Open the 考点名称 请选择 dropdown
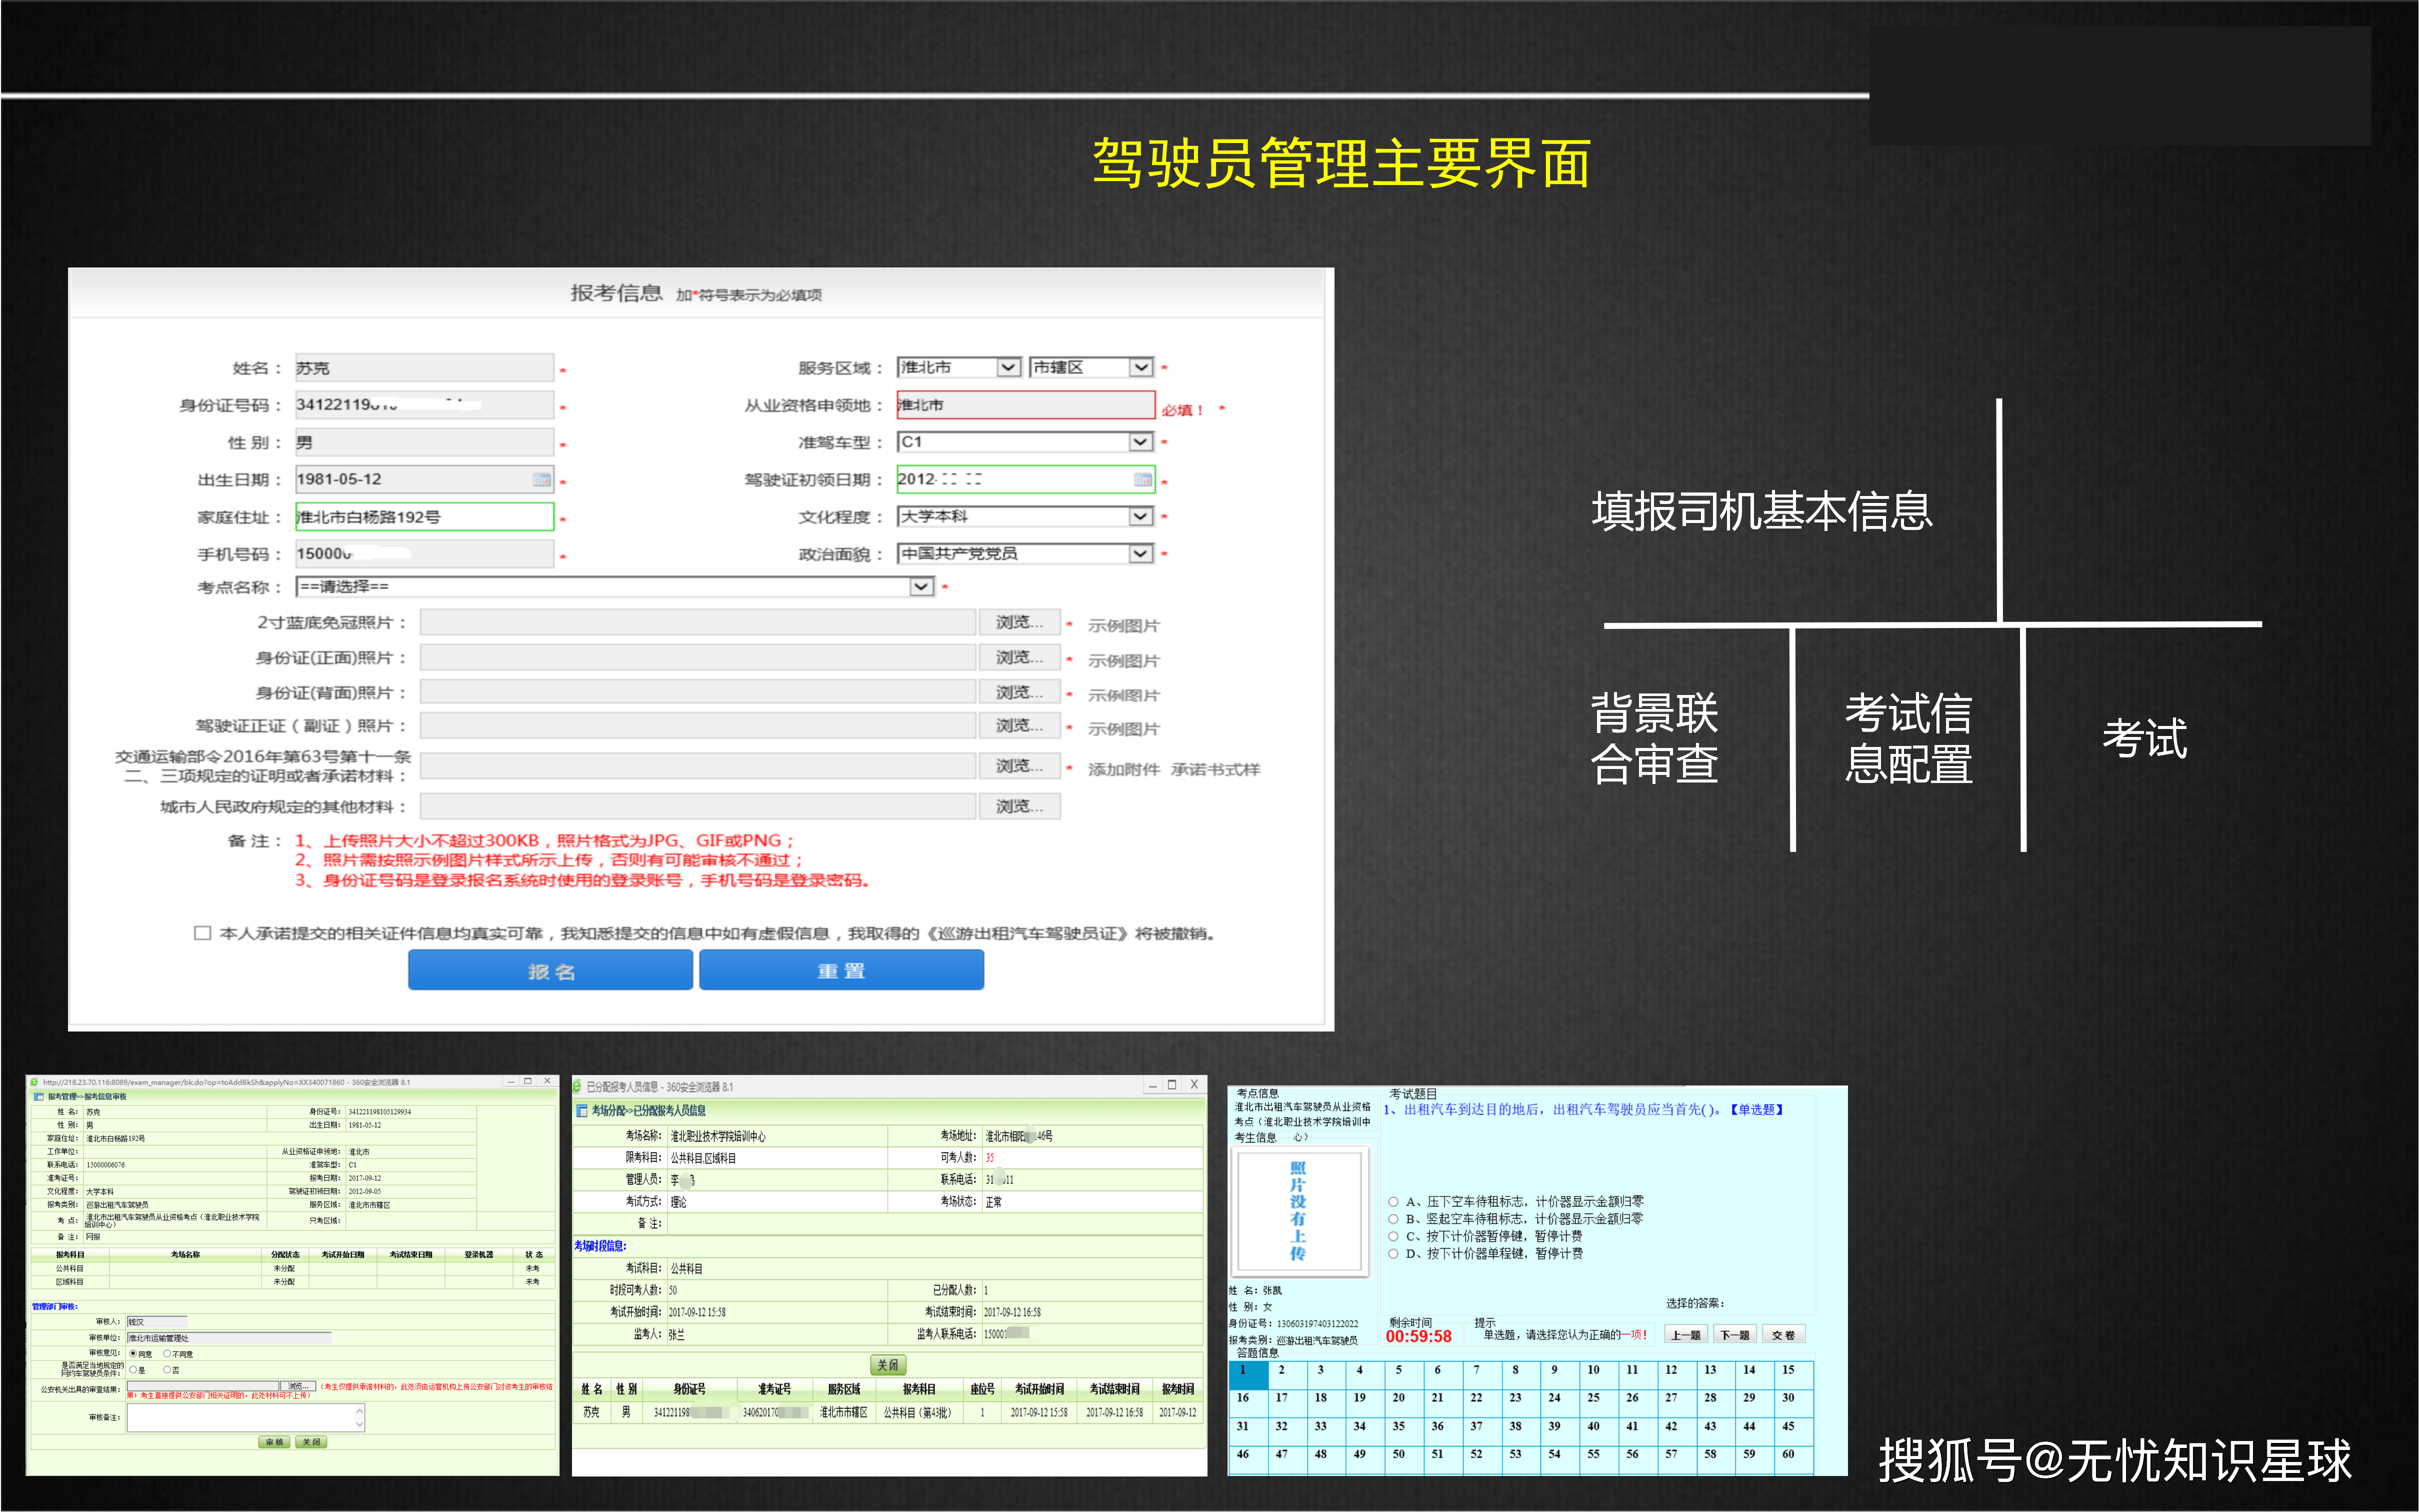This screenshot has height=1512, width=2419. (x=921, y=587)
